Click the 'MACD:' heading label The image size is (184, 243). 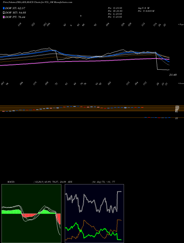pyautogui.click(x=11, y=182)
